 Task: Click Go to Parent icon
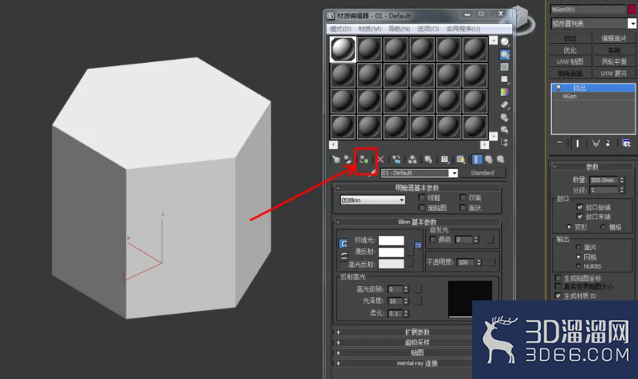(x=489, y=160)
